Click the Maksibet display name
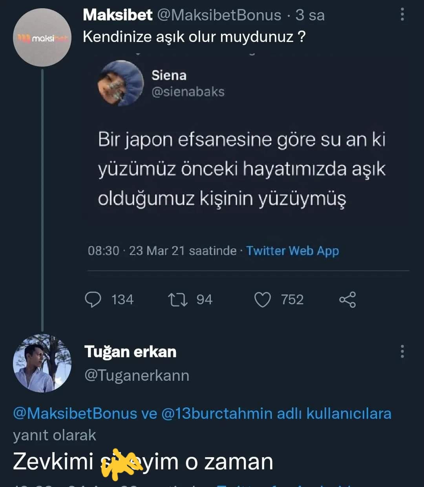The height and width of the screenshot is (487, 424). pyautogui.click(x=117, y=15)
